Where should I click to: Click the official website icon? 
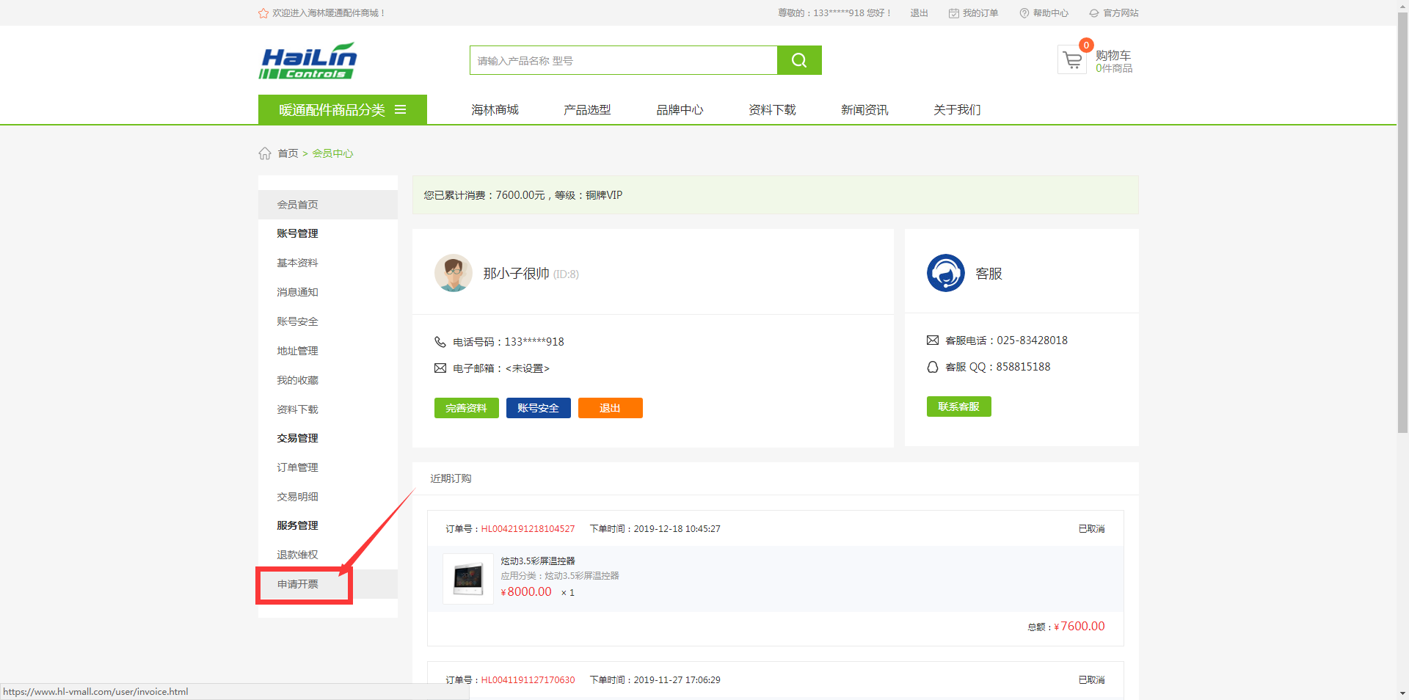point(1094,13)
